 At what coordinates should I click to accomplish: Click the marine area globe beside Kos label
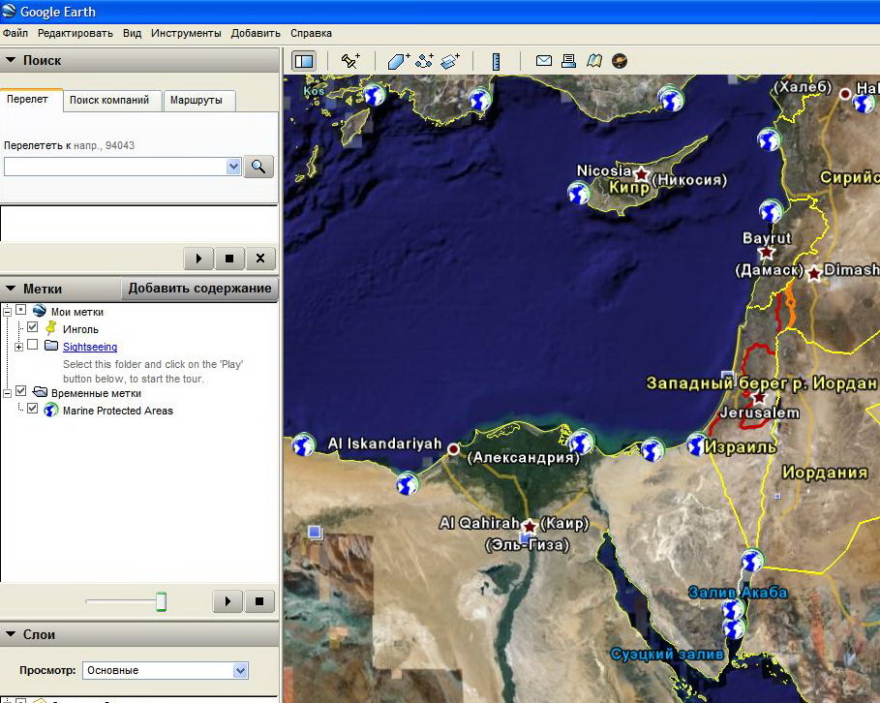[375, 94]
